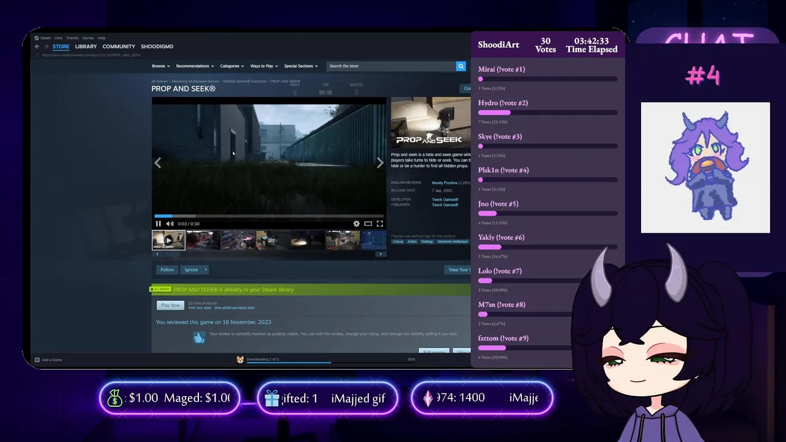Click the Play Now button

[171, 305]
